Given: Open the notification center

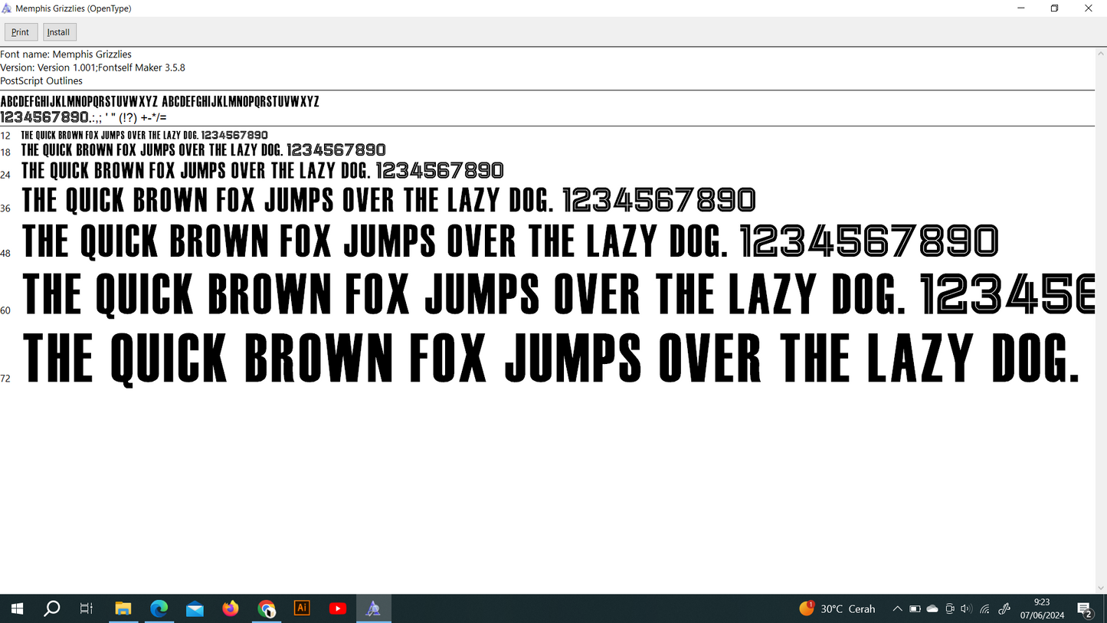Looking at the screenshot, I should [x=1085, y=609].
